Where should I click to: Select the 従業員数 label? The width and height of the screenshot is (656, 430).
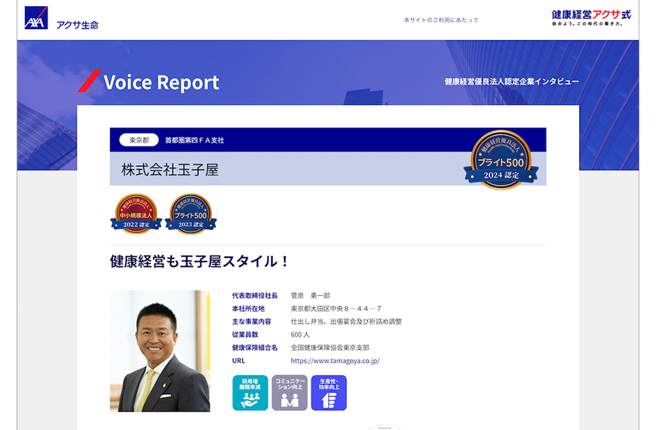(x=245, y=334)
